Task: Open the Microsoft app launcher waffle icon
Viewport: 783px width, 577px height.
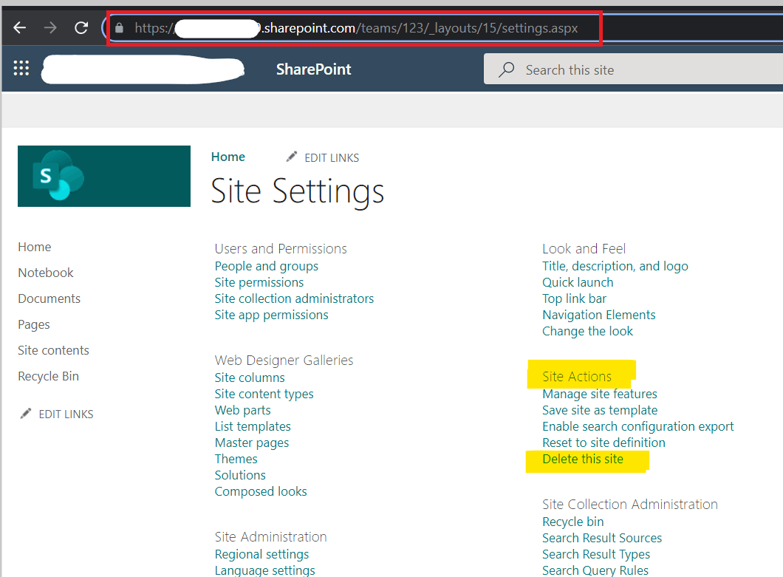Action: click(x=21, y=68)
